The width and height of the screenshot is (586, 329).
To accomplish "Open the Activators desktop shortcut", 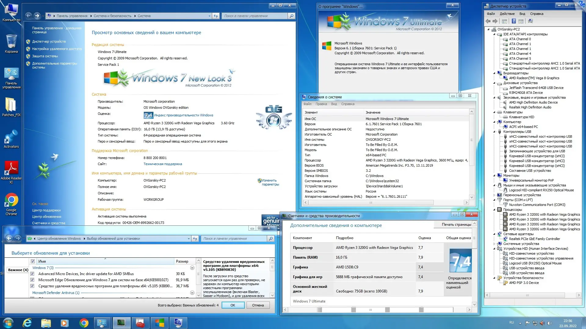I will click(x=11, y=137).
